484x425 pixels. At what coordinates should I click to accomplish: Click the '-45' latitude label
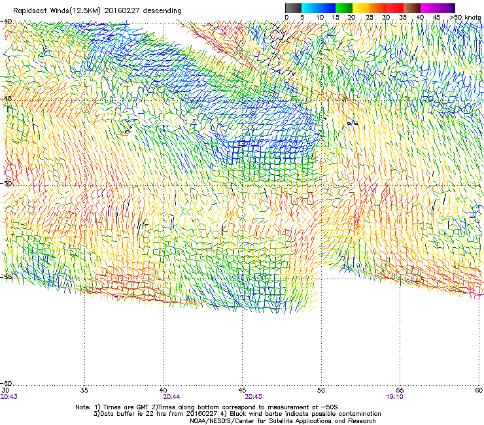point(6,99)
